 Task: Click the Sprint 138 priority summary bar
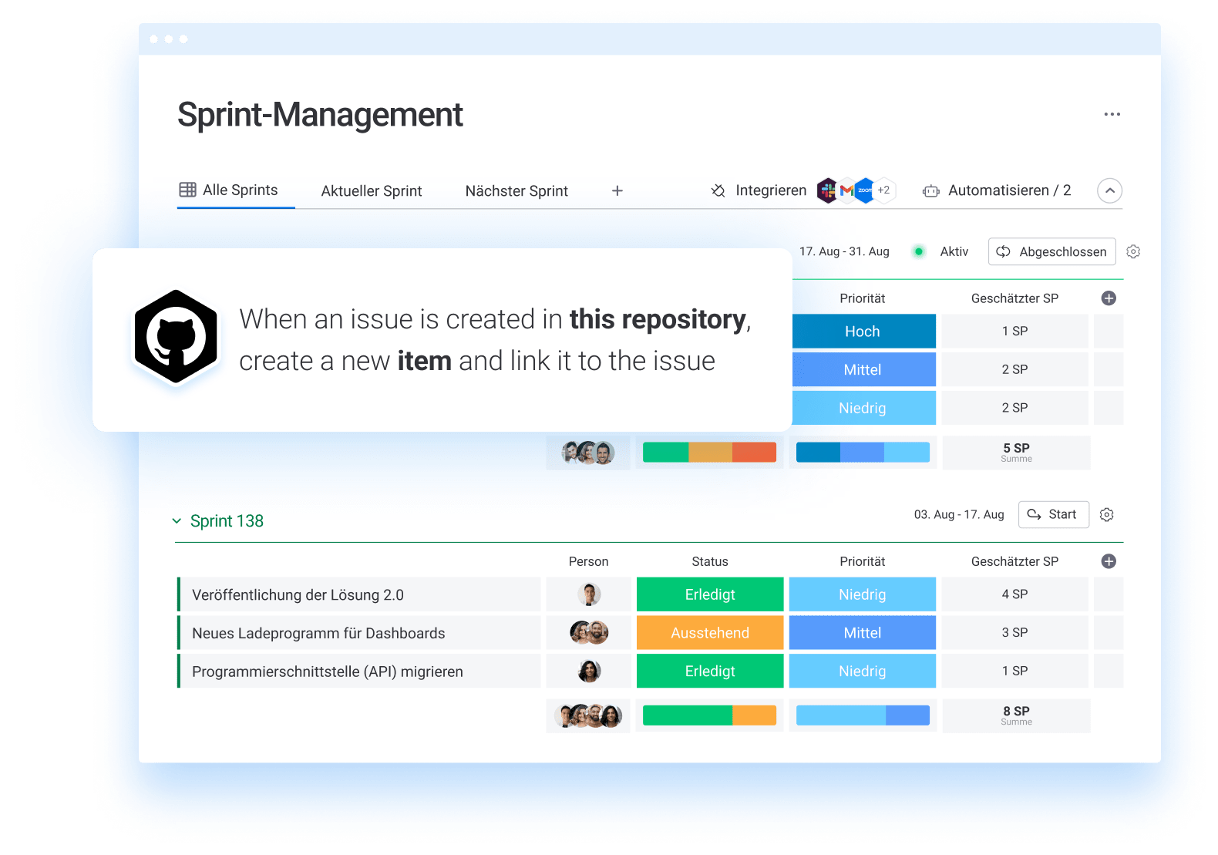(x=863, y=715)
